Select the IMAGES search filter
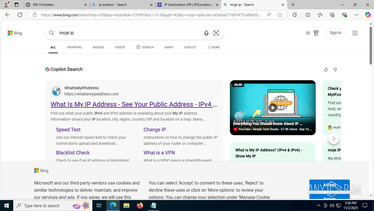This screenshot has width=374, height=211. tap(98, 47)
